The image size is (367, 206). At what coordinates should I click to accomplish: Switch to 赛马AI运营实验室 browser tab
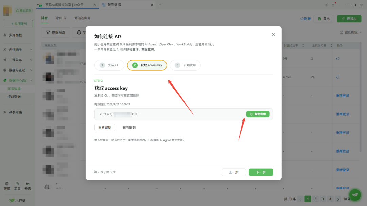click(64, 5)
